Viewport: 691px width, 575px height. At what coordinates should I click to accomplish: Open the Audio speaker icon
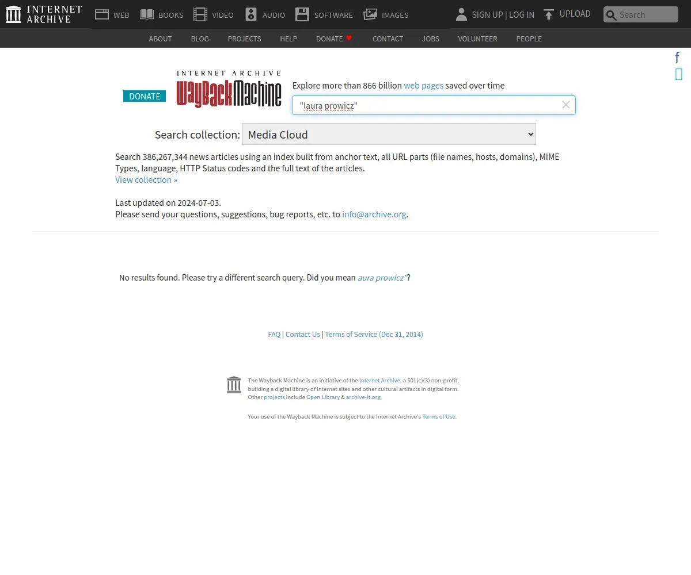pos(251,14)
